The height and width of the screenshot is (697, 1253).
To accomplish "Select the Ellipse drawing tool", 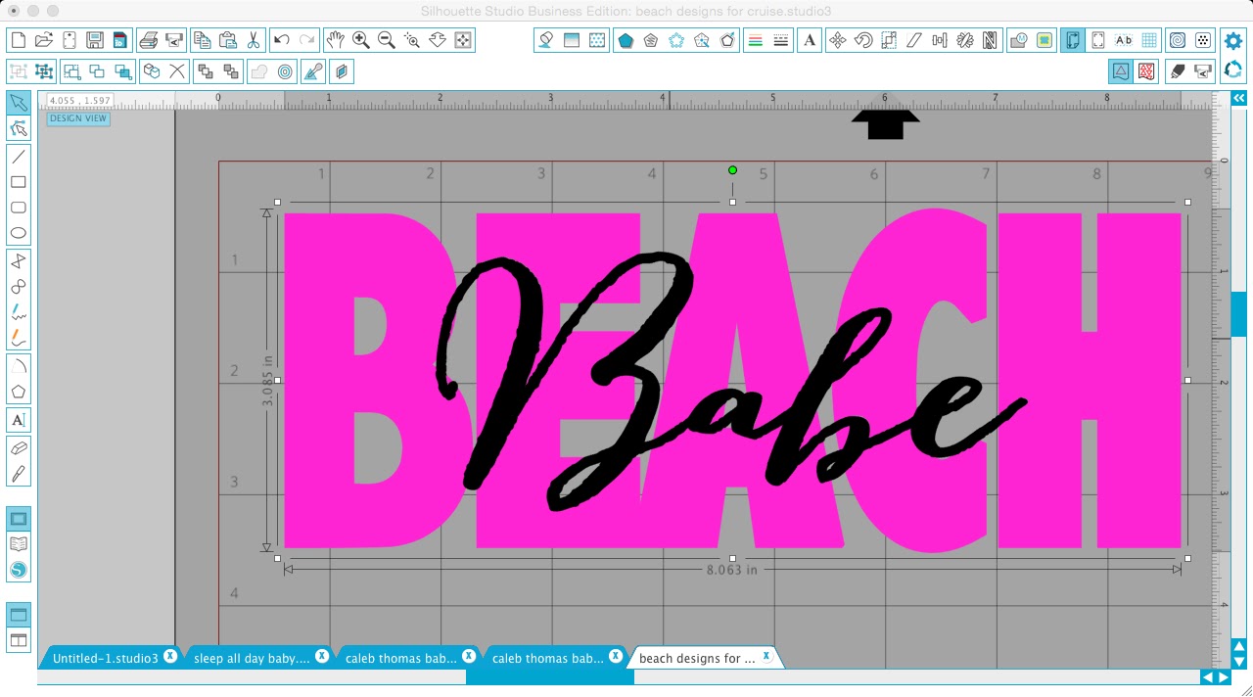I will pos(18,234).
